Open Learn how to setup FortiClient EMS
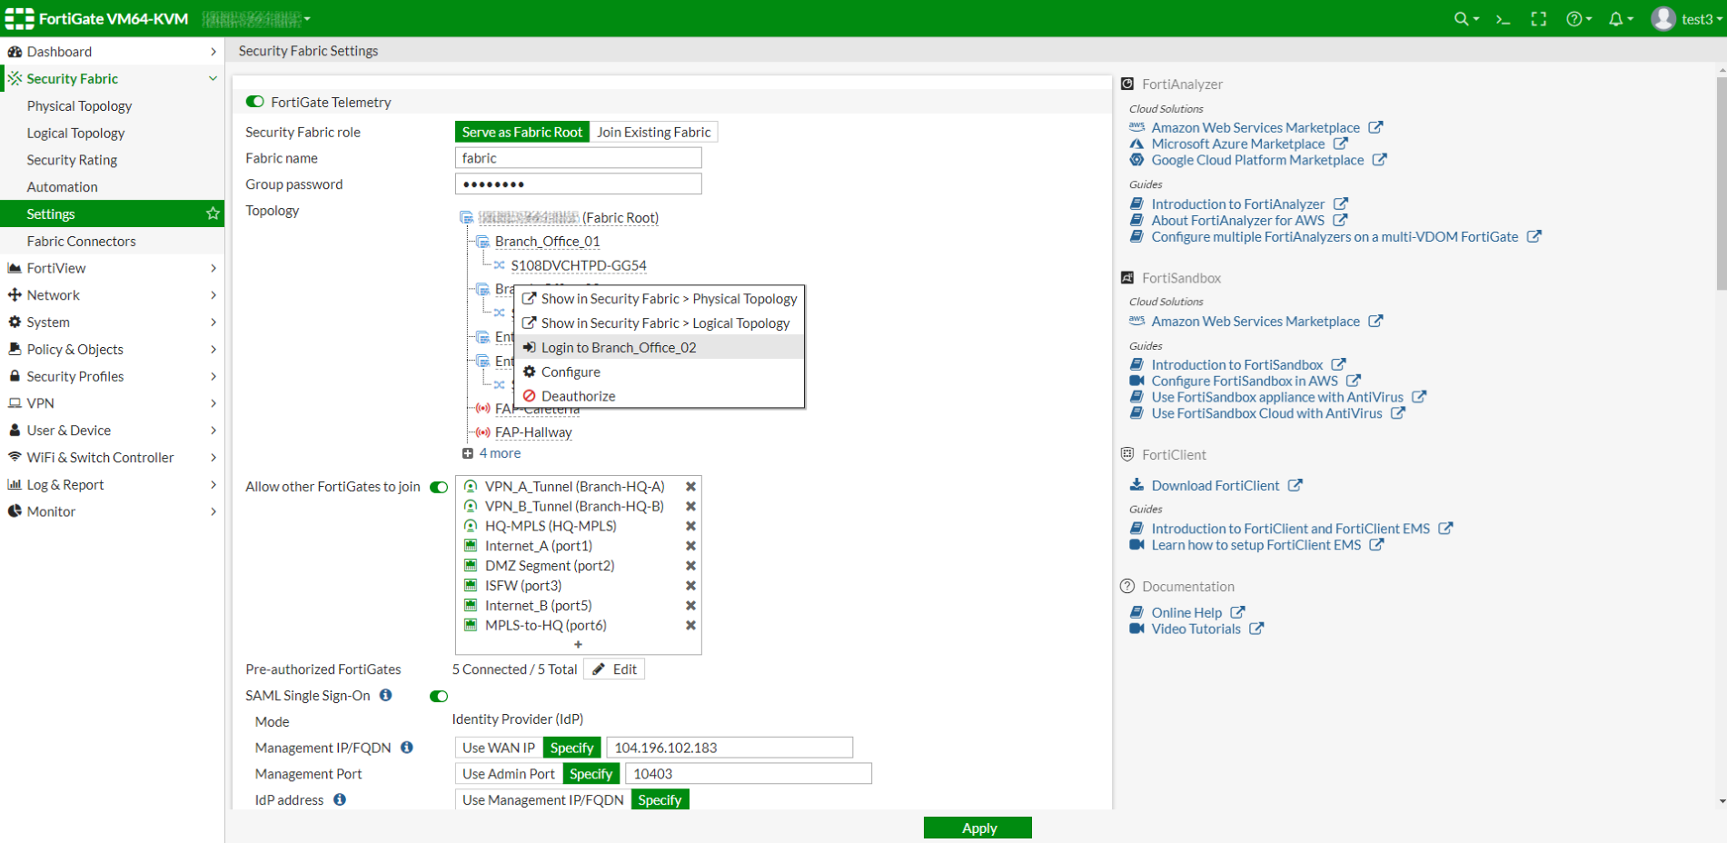Image resolution: width=1727 pixels, height=843 pixels. pos(1256,545)
